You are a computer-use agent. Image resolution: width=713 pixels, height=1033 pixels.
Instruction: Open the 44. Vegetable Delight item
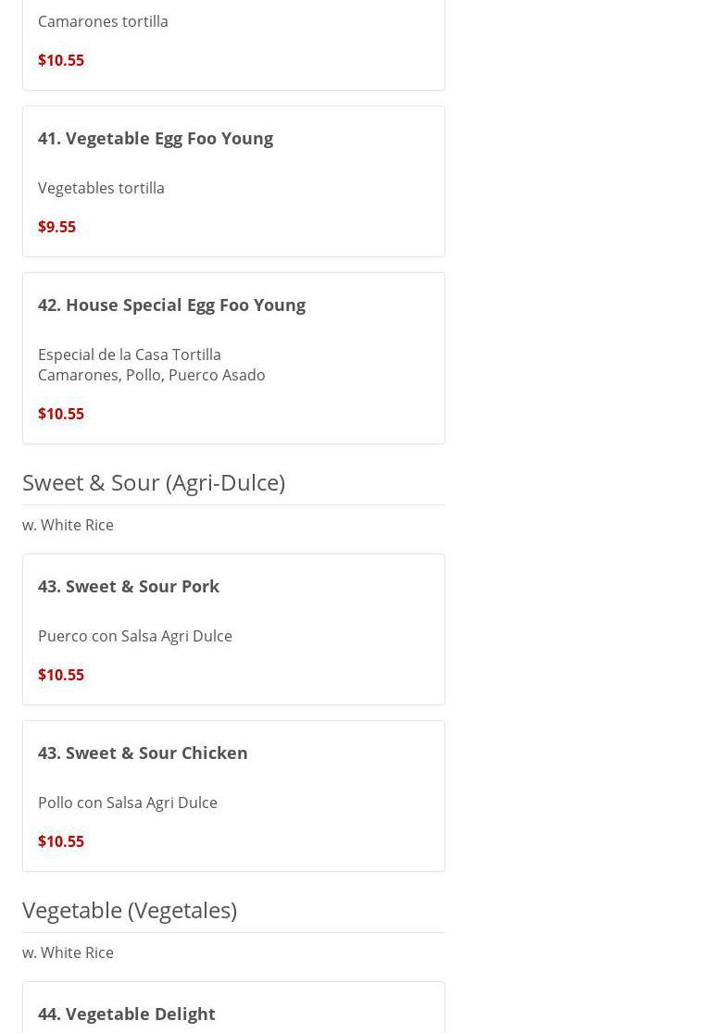127,1014
